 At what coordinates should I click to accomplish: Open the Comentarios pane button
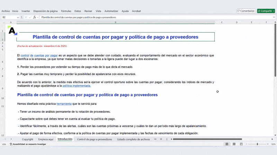point(246,11)
